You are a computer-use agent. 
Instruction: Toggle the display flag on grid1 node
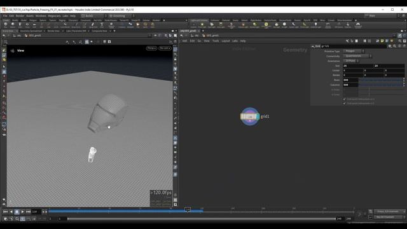coord(258,116)
